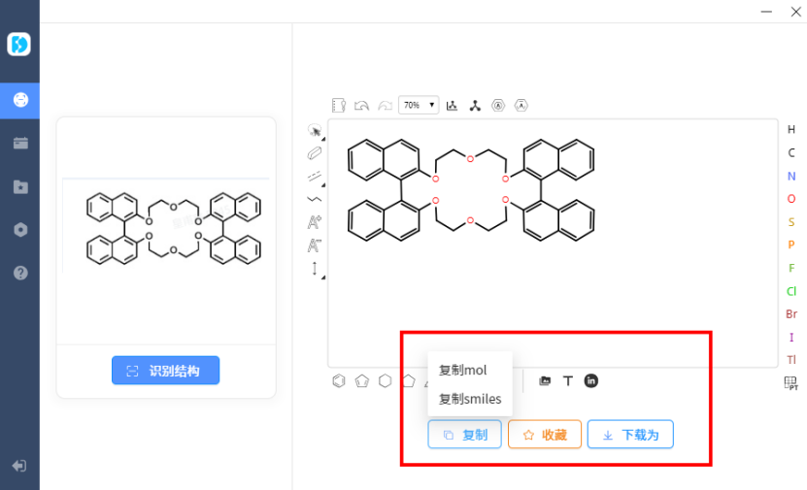
Task: Click the logout icon in sidebar
Action: click(20, 466)
